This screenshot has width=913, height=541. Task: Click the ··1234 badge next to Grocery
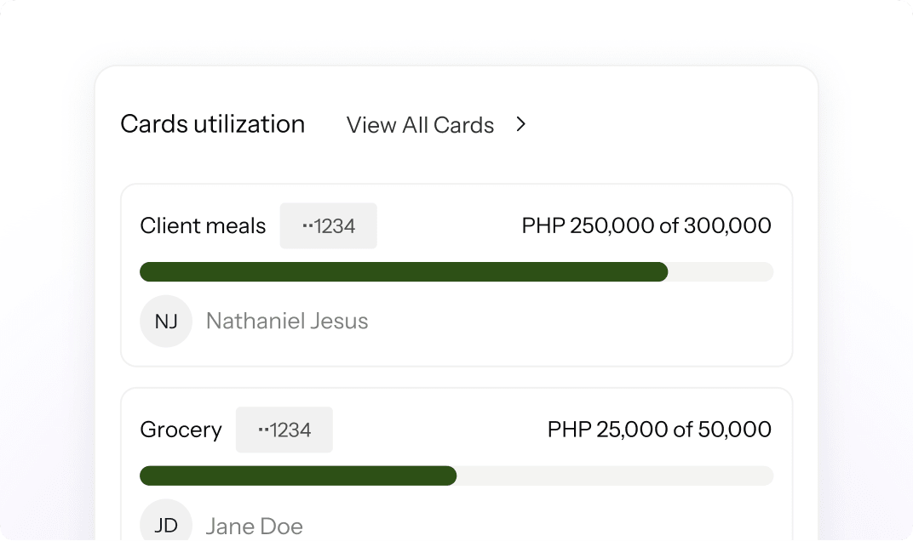click(x=284, y=430)
